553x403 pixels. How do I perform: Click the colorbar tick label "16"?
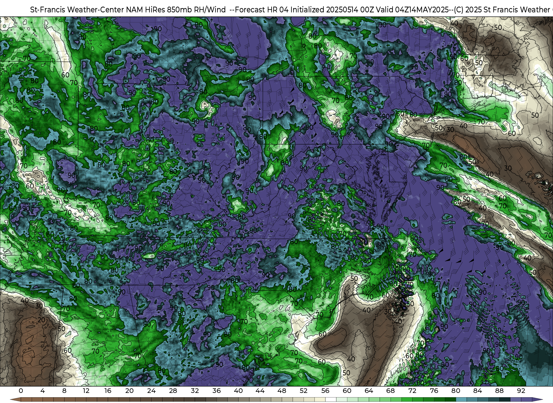coord(108,391)
